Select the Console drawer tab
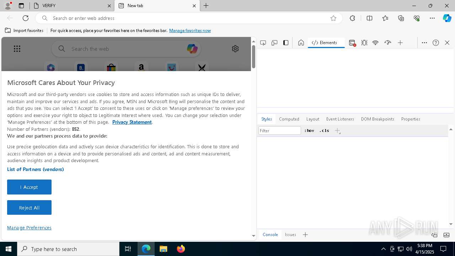 click(x=270, y=235)
